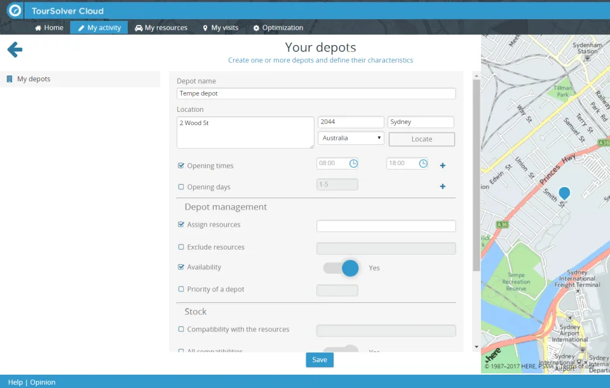Click the depot pin marker on map
610x388 pixels.
point(564,193)
